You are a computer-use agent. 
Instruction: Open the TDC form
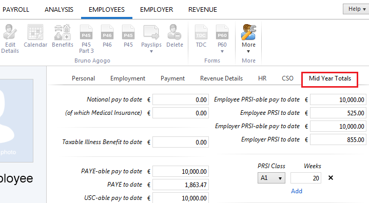click(201, 36)
